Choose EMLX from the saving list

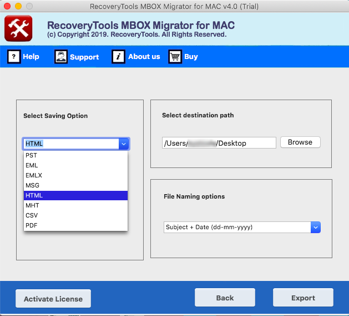pyautogui.click(x=75, y=175)
